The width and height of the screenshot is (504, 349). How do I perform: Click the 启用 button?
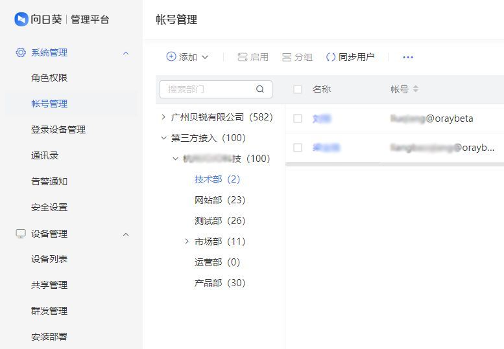pyautogui.click(x=253, y=57)
